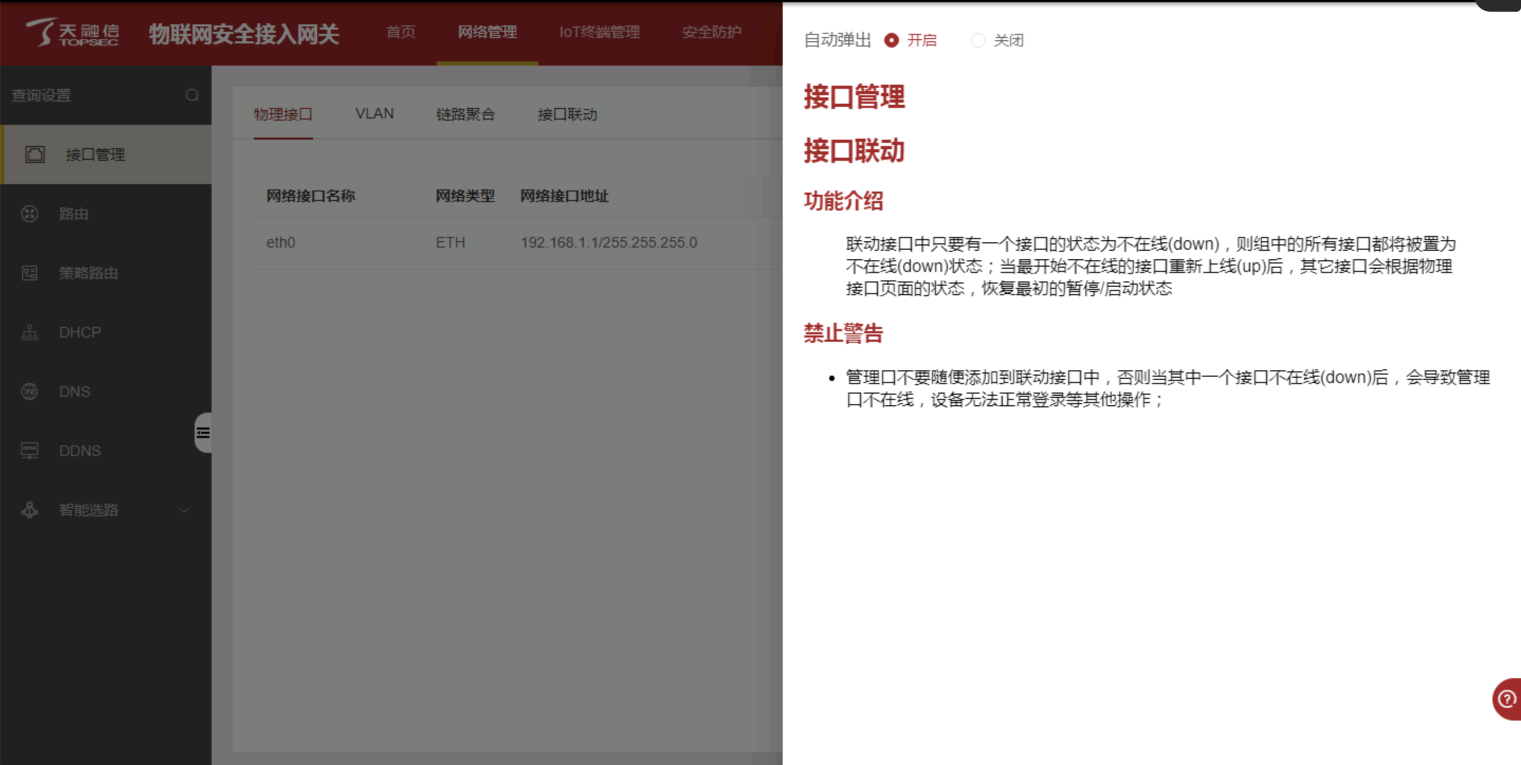
Task: Select the 开启 auto popup radio
Action: coord(891,40)
